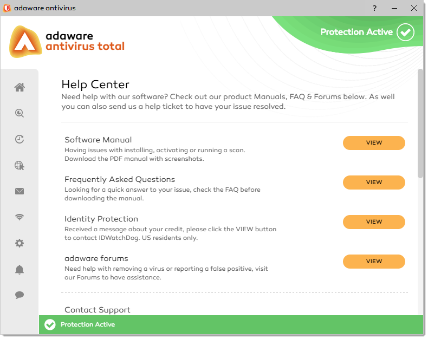Click the 'Help Center' page title
Viewport: 428px width, 339px height.
tap(95, 84)
